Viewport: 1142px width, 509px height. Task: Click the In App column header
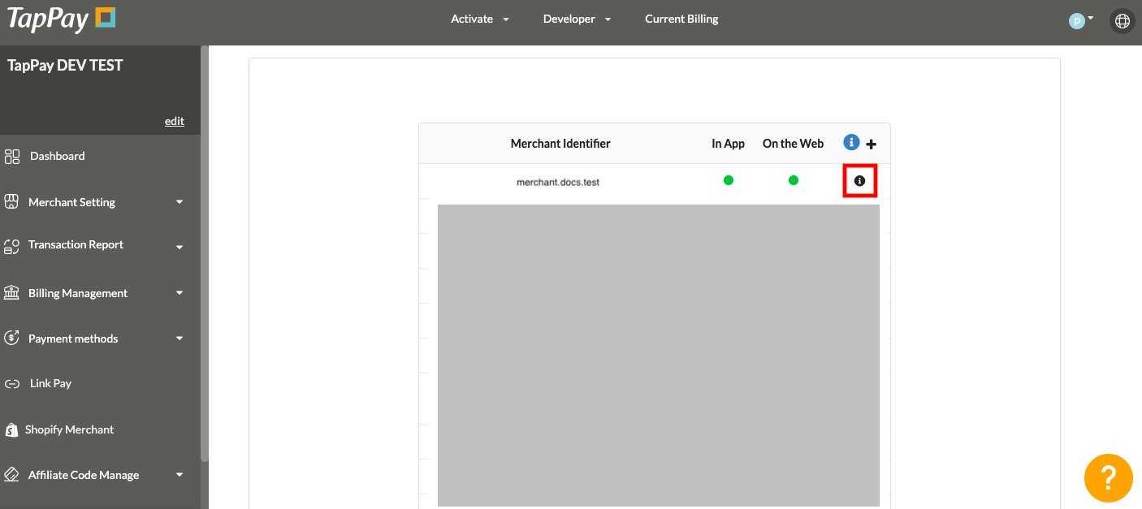(729, 144)
